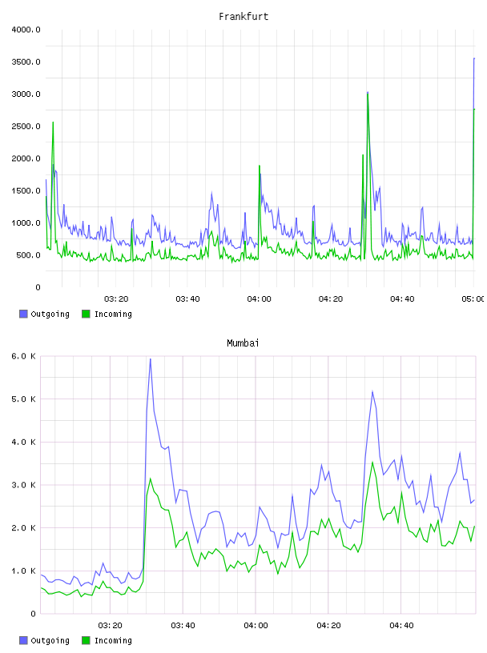Screen dimensions: 487x653
Task: Click the 2000.0 y-axis label in Frankfurt chart
Action: (x=26, y=158)
